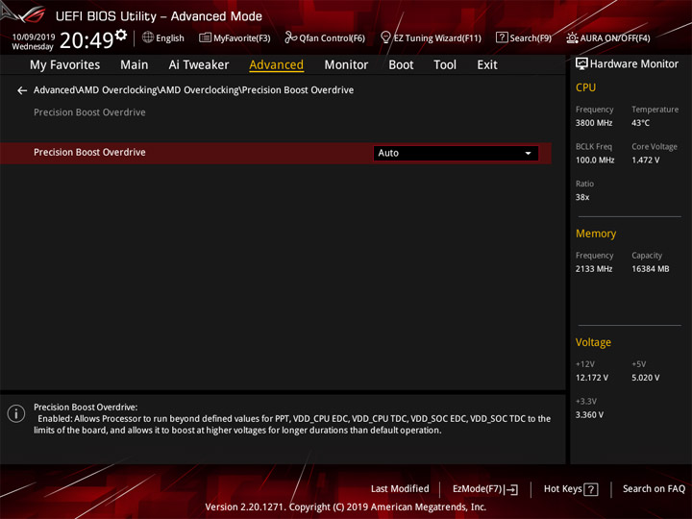This screenshot has height=519, width=692.
Task: Click the Version 2.20.1271 copyright text
Action: 346,507
